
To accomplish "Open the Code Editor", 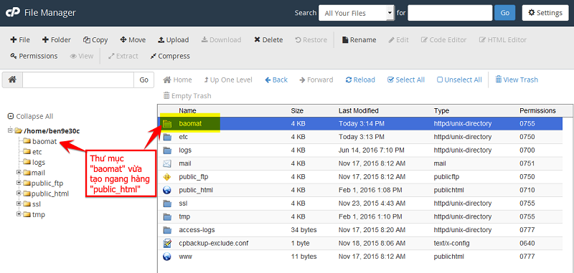I will pyautogui.click(x=443, y=40).
